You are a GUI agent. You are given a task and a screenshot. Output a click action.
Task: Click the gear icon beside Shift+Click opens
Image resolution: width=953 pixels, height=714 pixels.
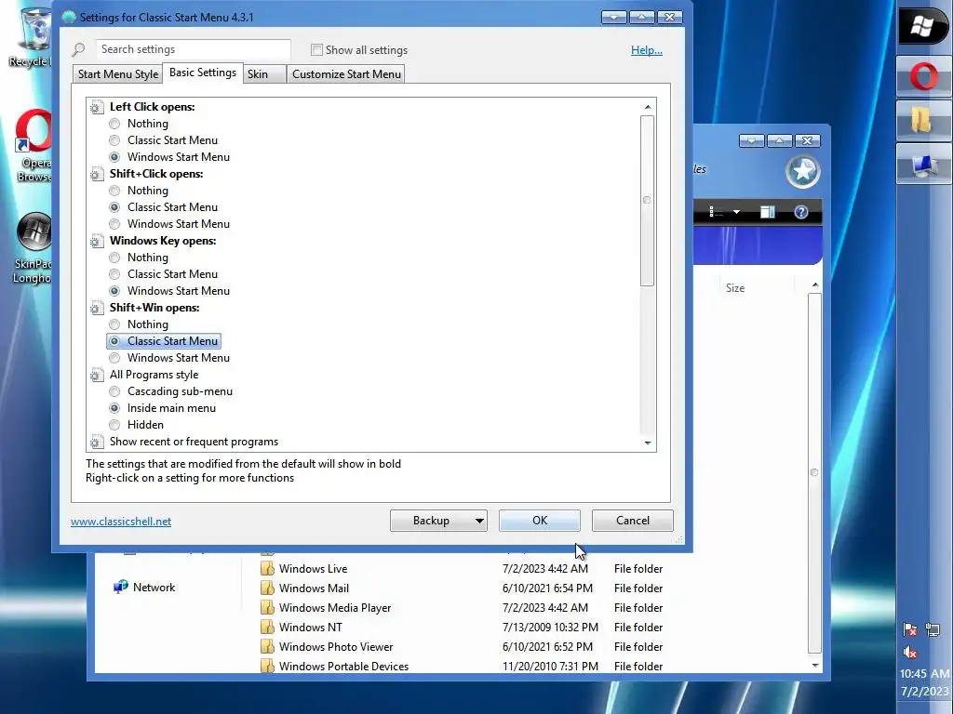pyautogui.click(x=96, y=174)
